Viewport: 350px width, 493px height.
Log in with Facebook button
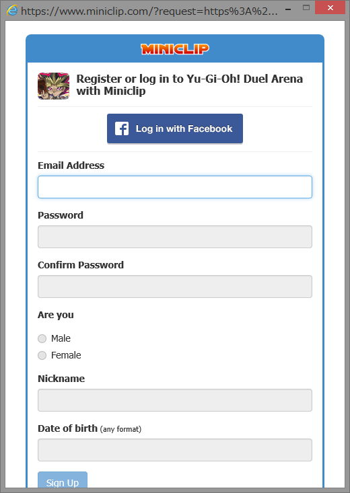tap(175, 128)
